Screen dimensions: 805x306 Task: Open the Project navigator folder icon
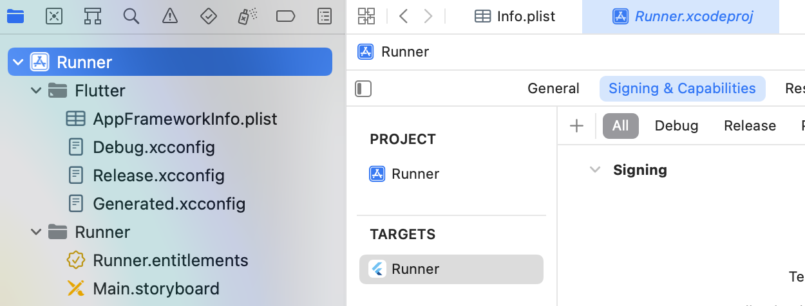coord(15,16)
